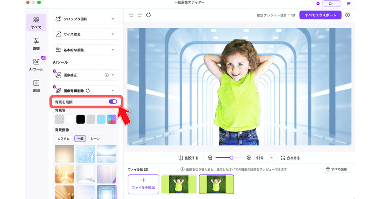The height and width of the screenshot is (199, 380).
Task: Click the reset circular arrow icon
Action: pyautogui.click(x=149, y=15)
